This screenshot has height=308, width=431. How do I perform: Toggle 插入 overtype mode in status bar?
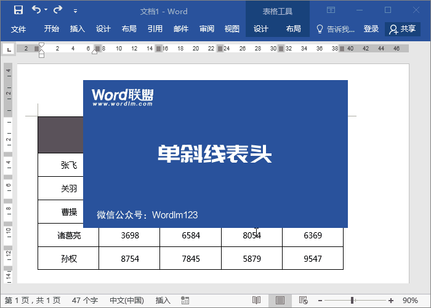tap(163, 301)
